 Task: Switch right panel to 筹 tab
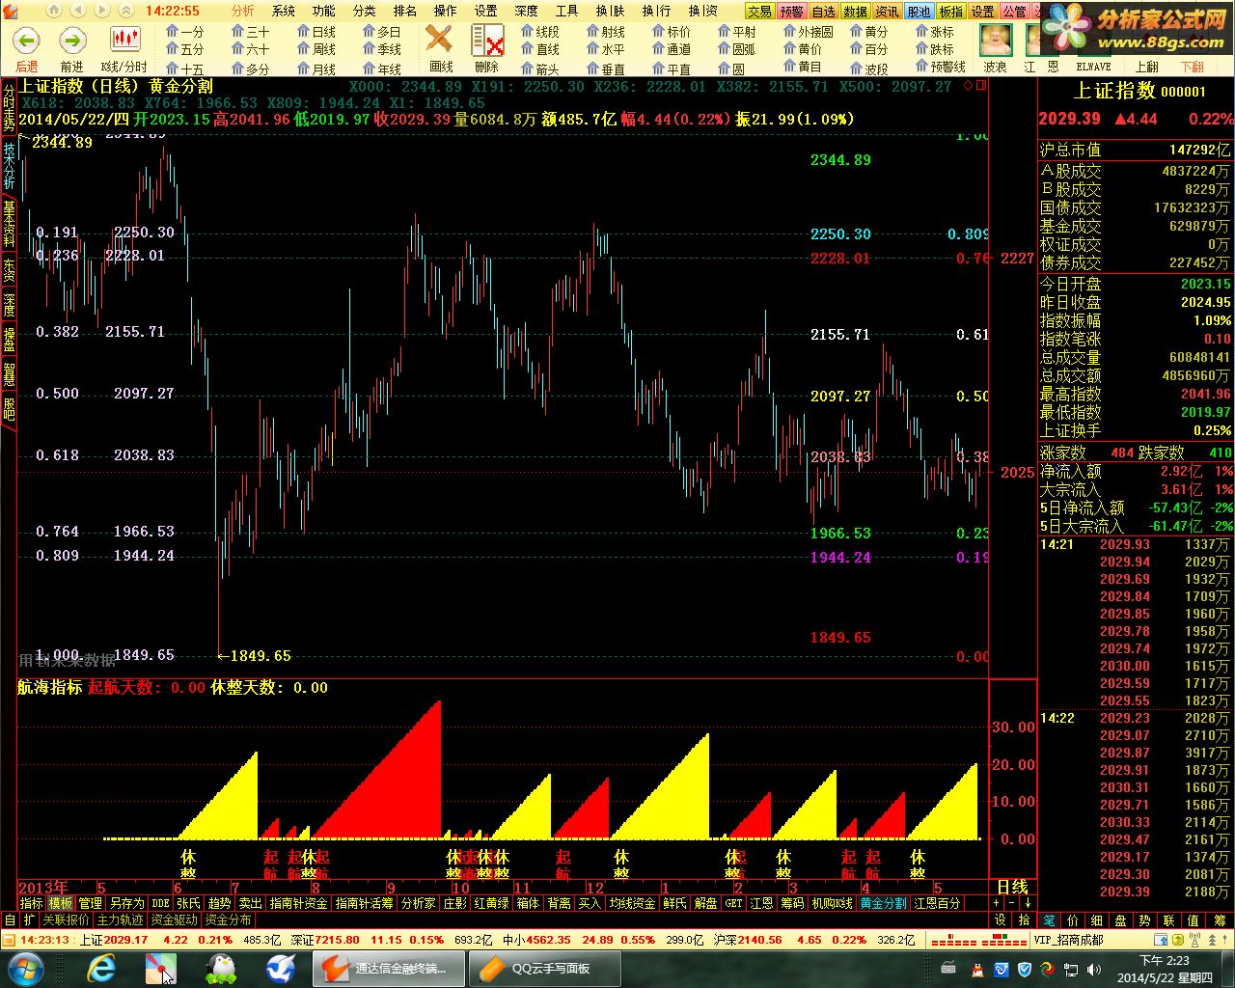tap(1220, 920)
